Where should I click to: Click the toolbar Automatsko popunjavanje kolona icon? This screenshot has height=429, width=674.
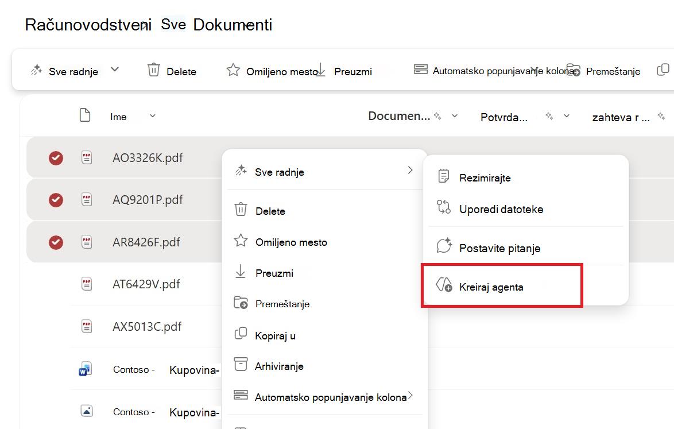[420, 69]
